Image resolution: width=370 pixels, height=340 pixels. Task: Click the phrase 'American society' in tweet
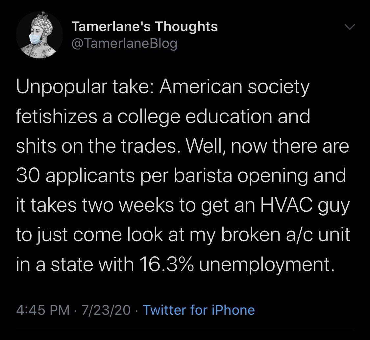pos(234,87)
